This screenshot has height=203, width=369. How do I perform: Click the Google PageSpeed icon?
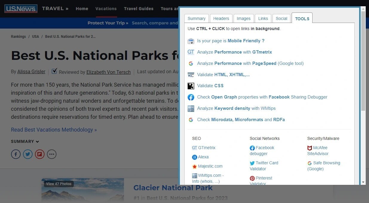click(x=191, y=63)
